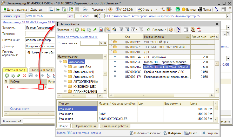233x137 pixels.
Task: Clear the Строка поиска field
Action: (101, 43)
